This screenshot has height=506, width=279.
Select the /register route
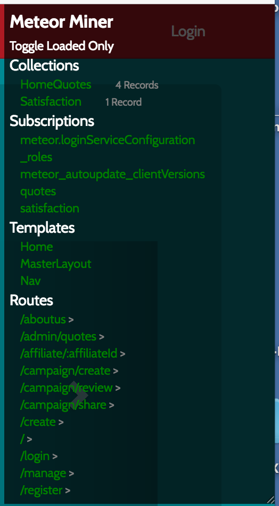point(41,491)
